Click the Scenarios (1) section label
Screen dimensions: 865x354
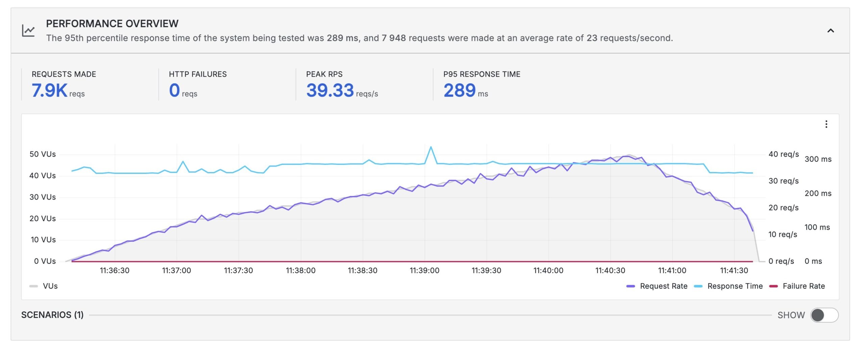pos(52,315)
